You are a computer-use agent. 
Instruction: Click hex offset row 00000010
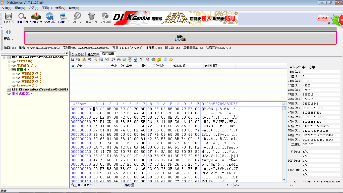pyautogui.click(x=81, y=113)
